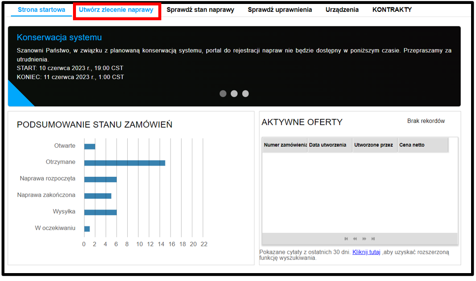Viewport: 476px width, 281px height.
Task: Click the Brak rekordów label
Action: click(426, 121)
